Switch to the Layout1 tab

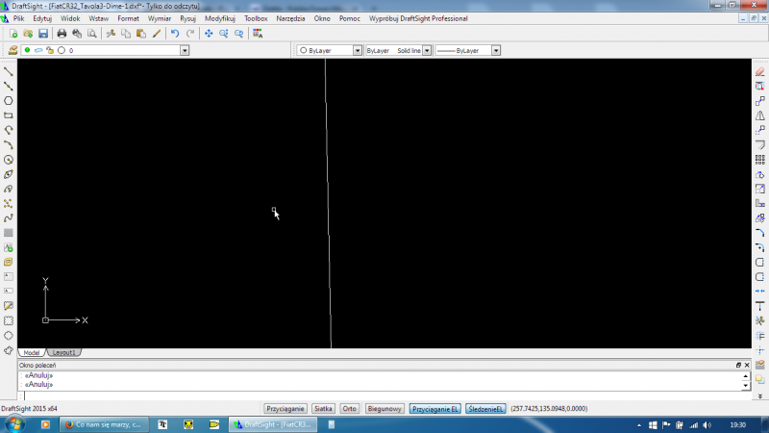pyautogui.click(x=63, y=353)
